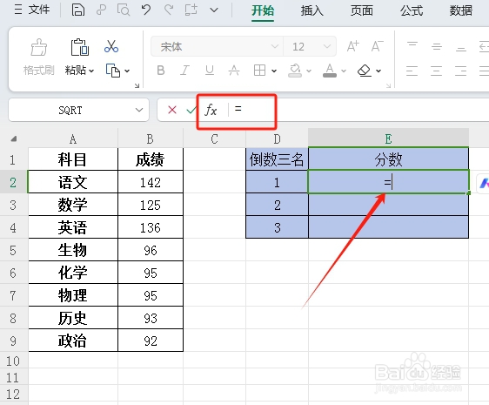
Task: Switch to the 公式 Formulas tab
Action: pos(412,10)
